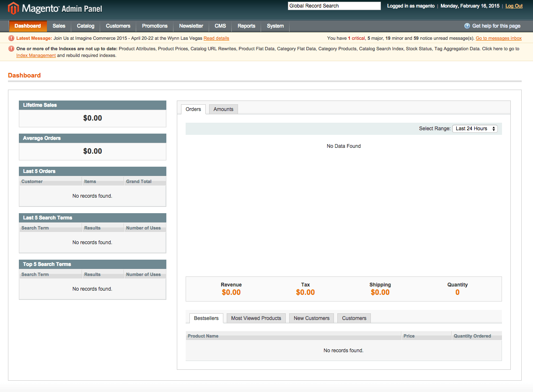The height and width of the screenshot is (392, 533).
Task: Click the Quantity Ordered column header
Action: pos(477,336)
